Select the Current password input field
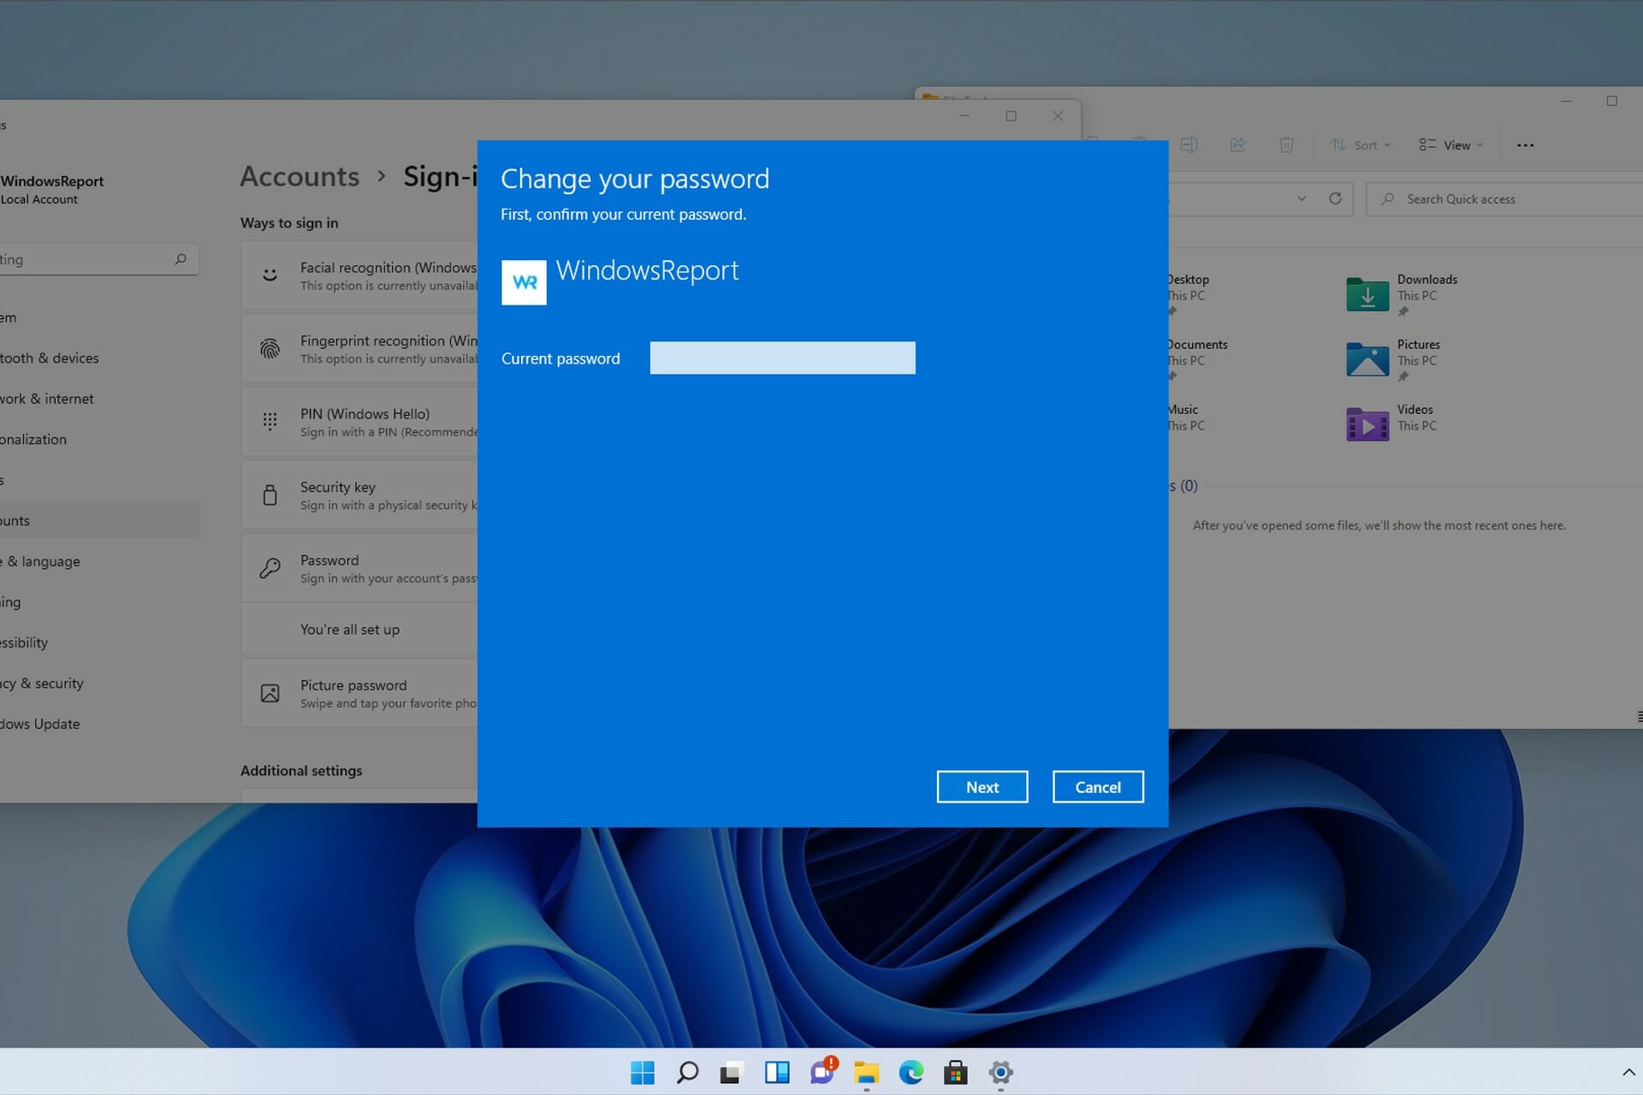This screenshot has height=1095, width=1643. click(x=781, y=357)
